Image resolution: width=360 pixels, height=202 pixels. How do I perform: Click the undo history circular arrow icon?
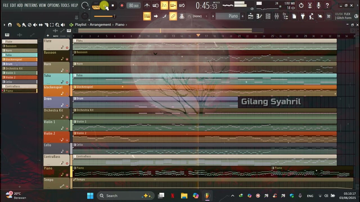[301, 5]
